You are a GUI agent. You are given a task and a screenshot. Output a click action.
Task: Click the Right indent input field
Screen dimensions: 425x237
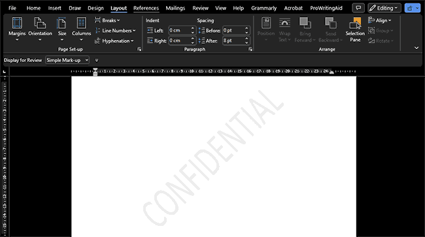pos(179,40)
